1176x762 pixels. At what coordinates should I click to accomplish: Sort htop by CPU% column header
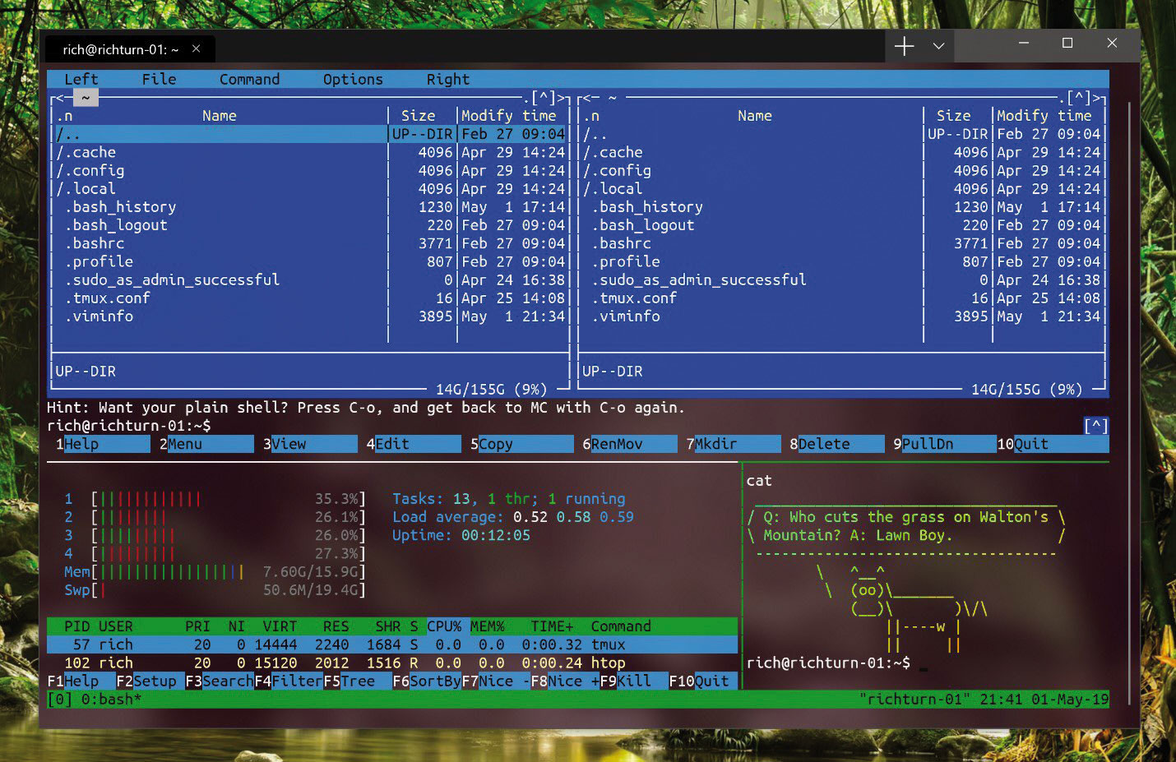coord(444,626)
